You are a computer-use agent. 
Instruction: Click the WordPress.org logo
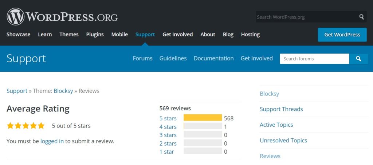[x=62, y=17]
